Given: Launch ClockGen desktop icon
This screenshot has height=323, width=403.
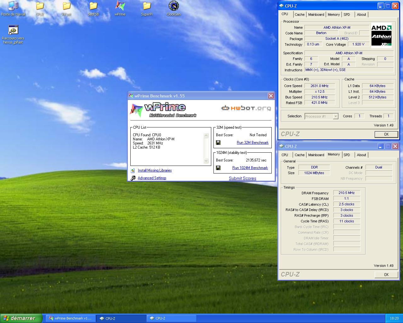Looking at the screenshot, I should point(173,9).
